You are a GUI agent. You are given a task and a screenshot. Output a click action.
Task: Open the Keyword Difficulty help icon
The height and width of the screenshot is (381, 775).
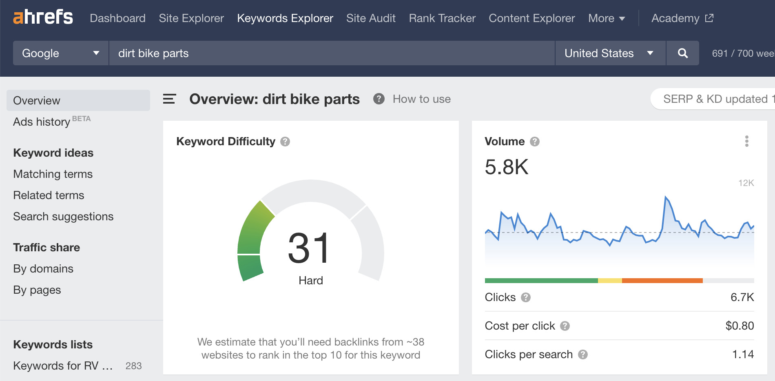[286, 142]
